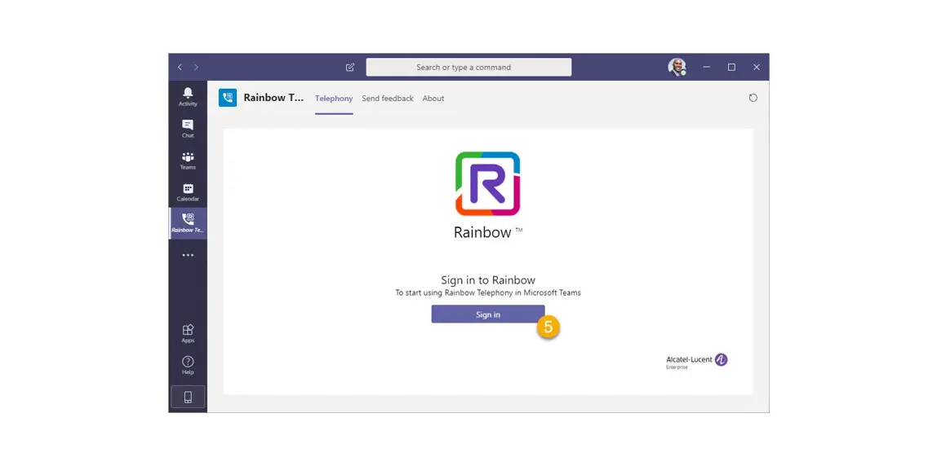937x466 pixels.
Task: Open the Activity feed in sidebar
Action: 188,97
